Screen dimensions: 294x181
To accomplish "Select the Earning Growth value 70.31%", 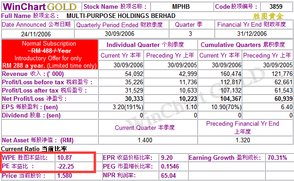I will pyautogui.click(x=277, y=158).
